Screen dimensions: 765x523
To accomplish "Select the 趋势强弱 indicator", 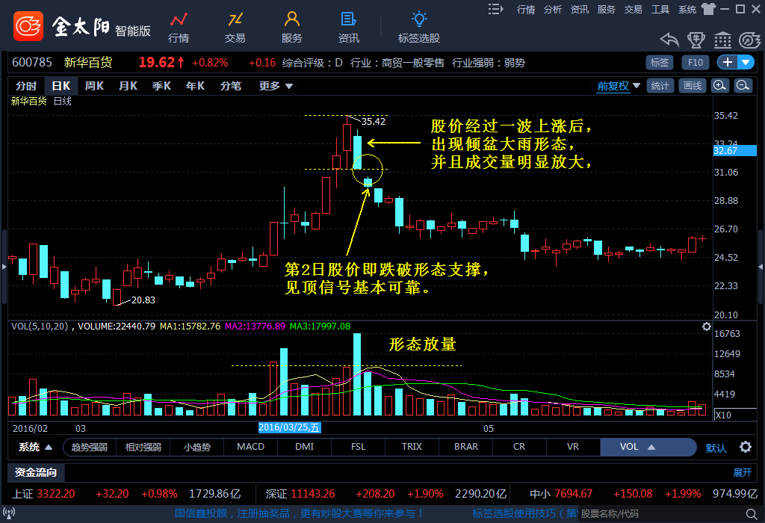I will coord(90,447).
